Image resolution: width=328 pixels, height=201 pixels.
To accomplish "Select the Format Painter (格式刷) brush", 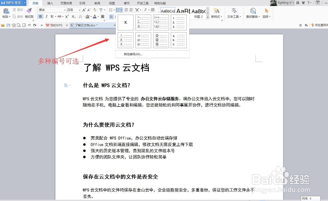I will (x=29, y=10).
